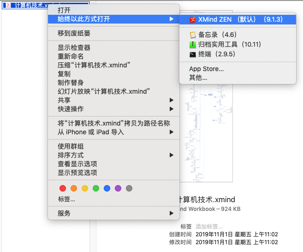The width and height of the screenshot is (303, 252).
Task: Apply the green tag color
Action: pos(96,188)
